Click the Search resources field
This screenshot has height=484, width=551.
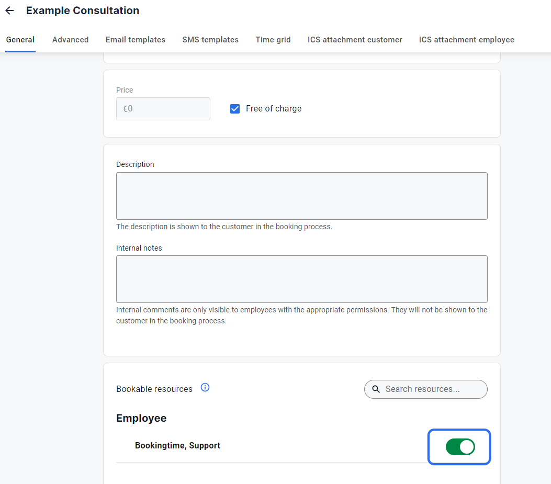click(425, 389)
